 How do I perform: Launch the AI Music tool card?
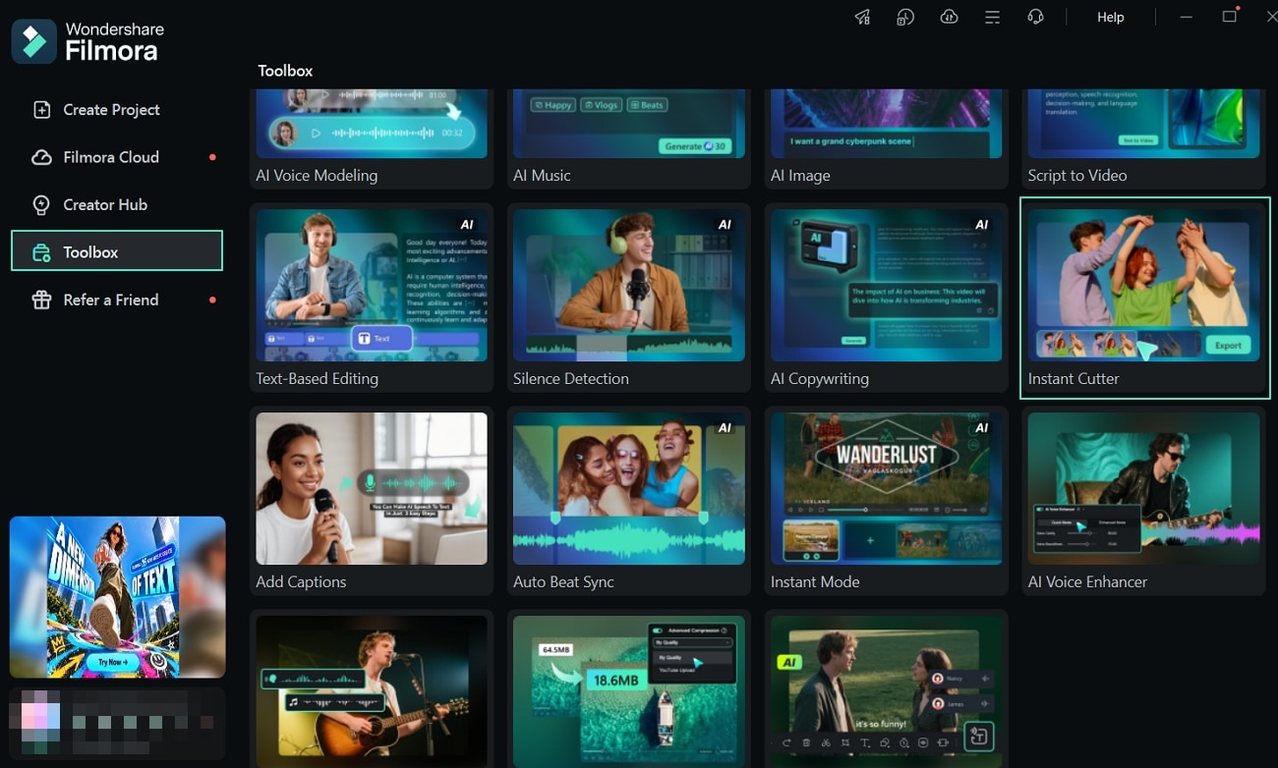[x=629, y=138]
